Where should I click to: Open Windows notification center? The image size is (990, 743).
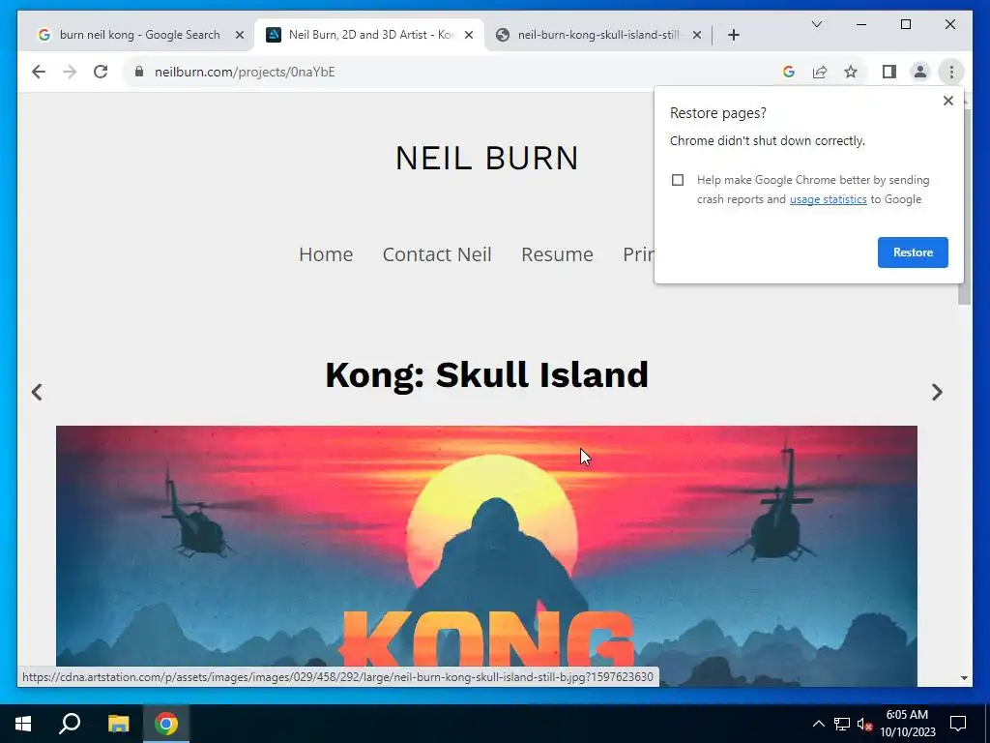click(958, 724)
